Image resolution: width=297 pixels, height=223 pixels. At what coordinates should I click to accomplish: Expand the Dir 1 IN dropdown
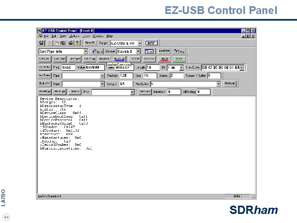[x=181, y=68]
